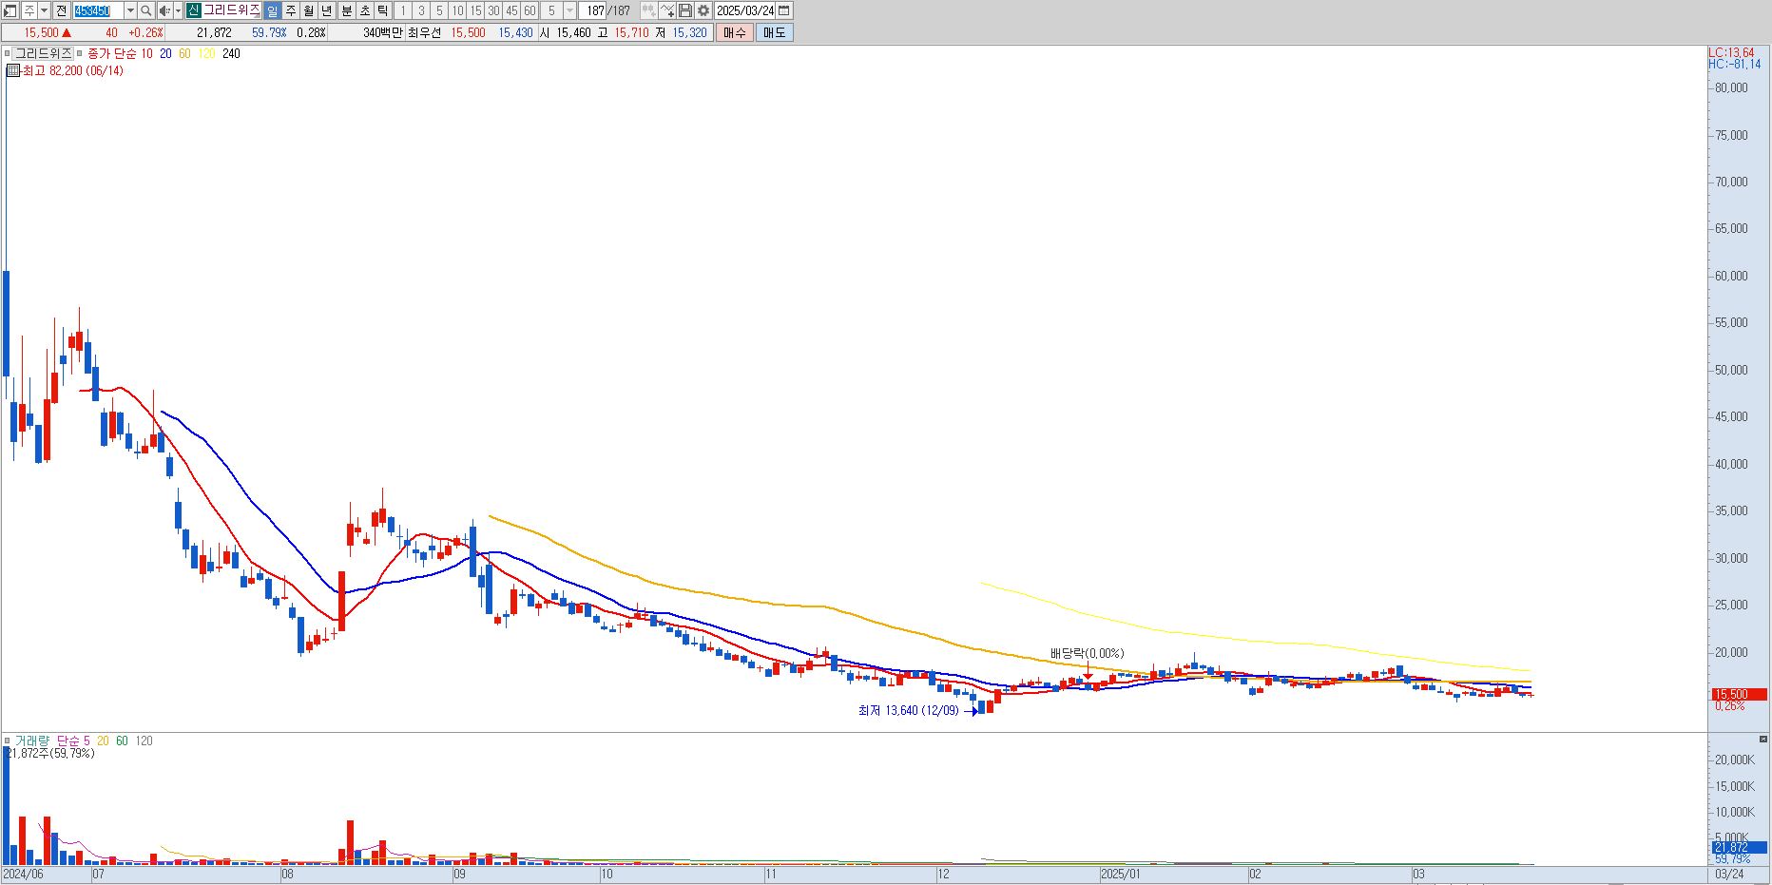Click the candle count field 187
1772x885 pixels.
tap(594, 10)
